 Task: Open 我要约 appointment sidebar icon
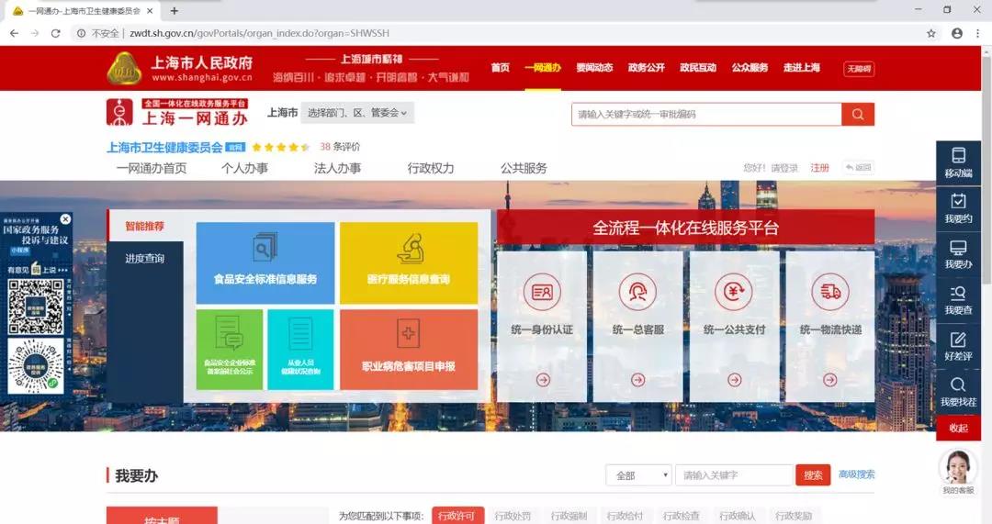[x=958, y=208]
